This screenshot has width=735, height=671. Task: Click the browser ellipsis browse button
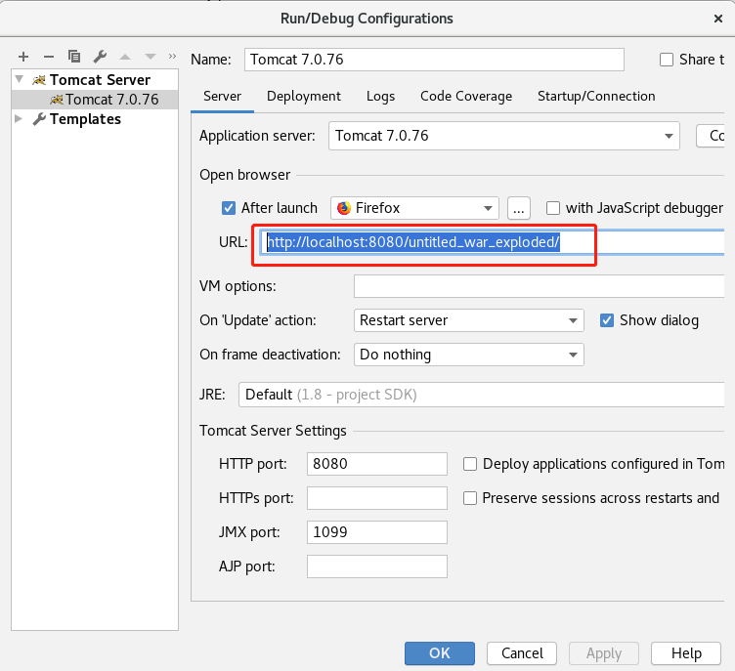point(518,208)
